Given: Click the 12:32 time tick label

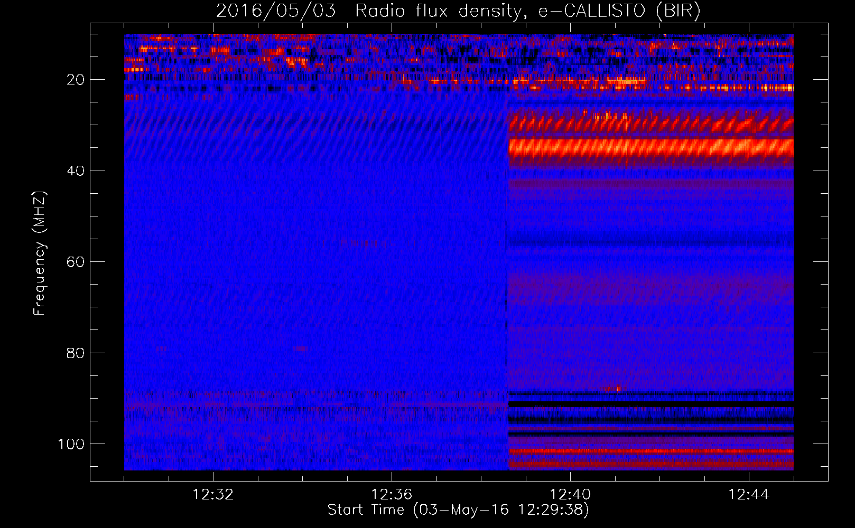Looking at the screenshot, I should [213, 495].
